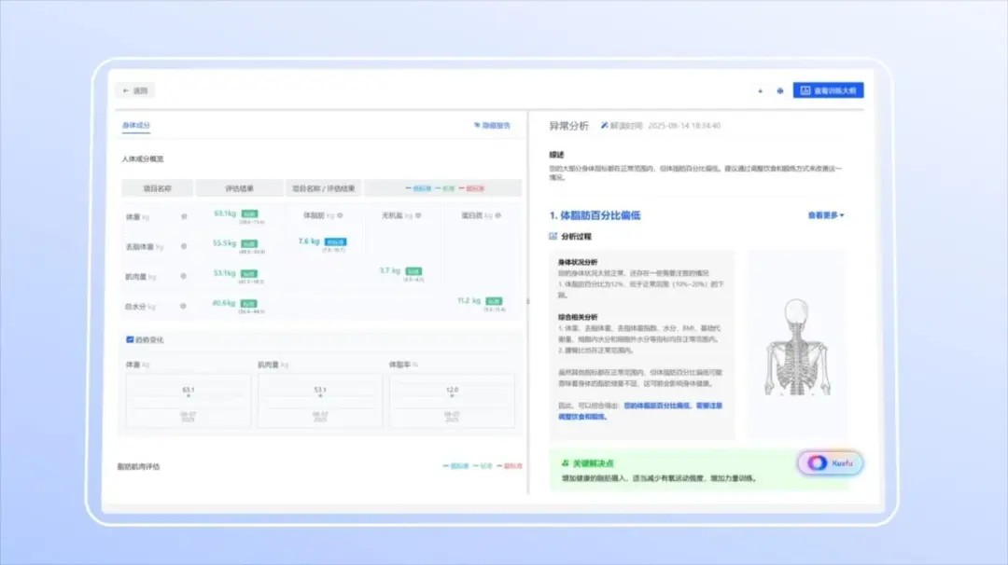Expand the 查看更多 dropdown
Image resolution: width=1008 pixels, height=565 pixels.
pyautogui.click(x=825, y=215)
